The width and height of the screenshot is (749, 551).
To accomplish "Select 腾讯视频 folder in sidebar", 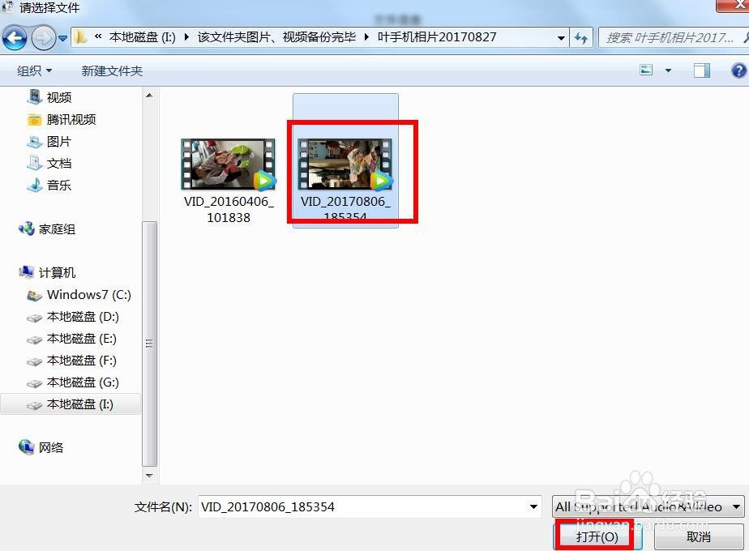I will pos(62,119).
